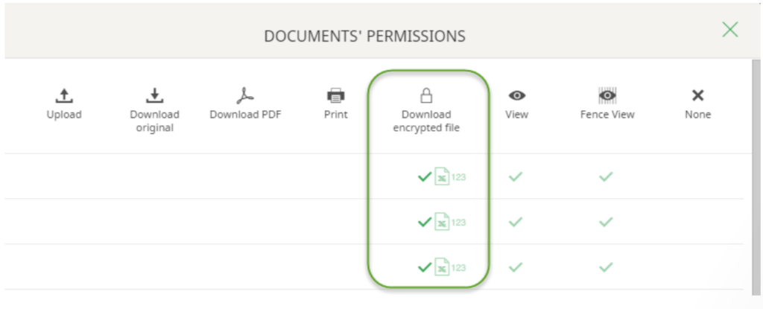The height and width of the screenshot is (309, 763).
Task: Toggle first row View checkmark
Action: point(516,176)
